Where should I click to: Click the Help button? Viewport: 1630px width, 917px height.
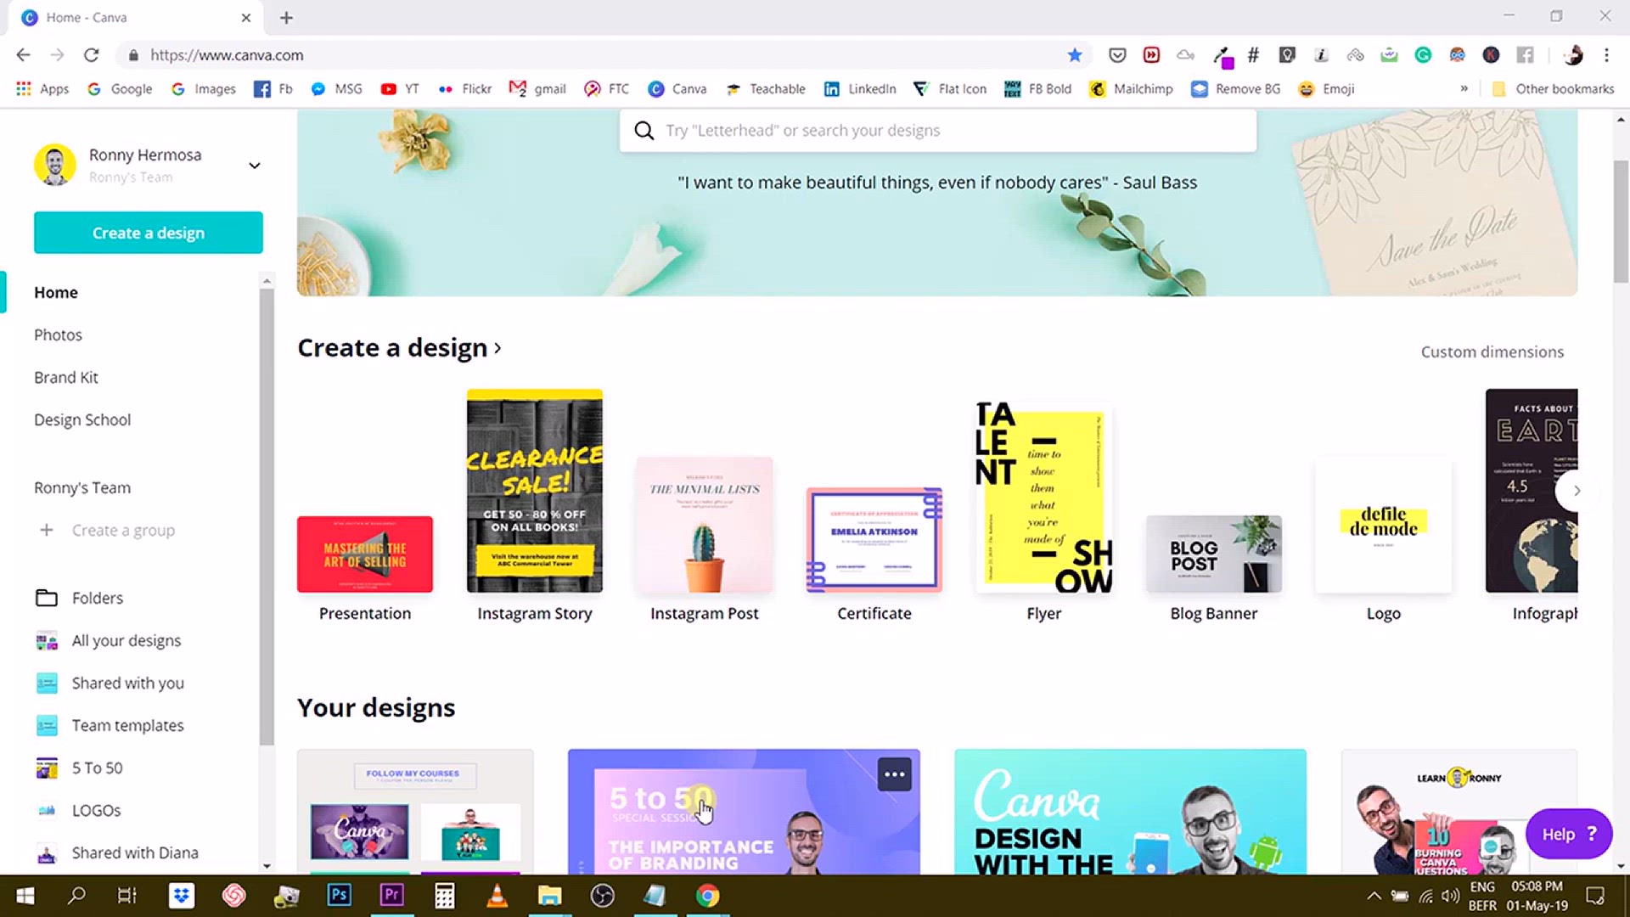click(1569, 834)
